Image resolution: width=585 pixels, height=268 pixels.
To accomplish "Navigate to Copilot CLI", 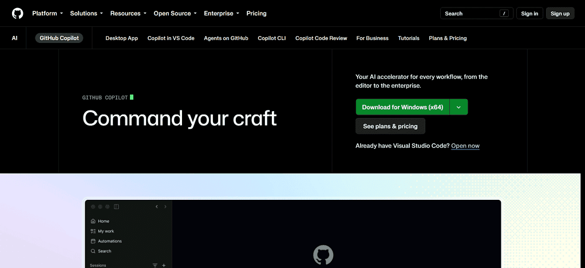I will 271,38.
